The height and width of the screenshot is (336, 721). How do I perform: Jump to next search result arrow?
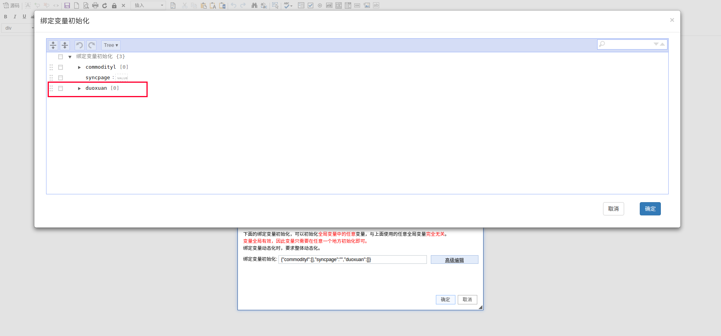coord(656,44)
